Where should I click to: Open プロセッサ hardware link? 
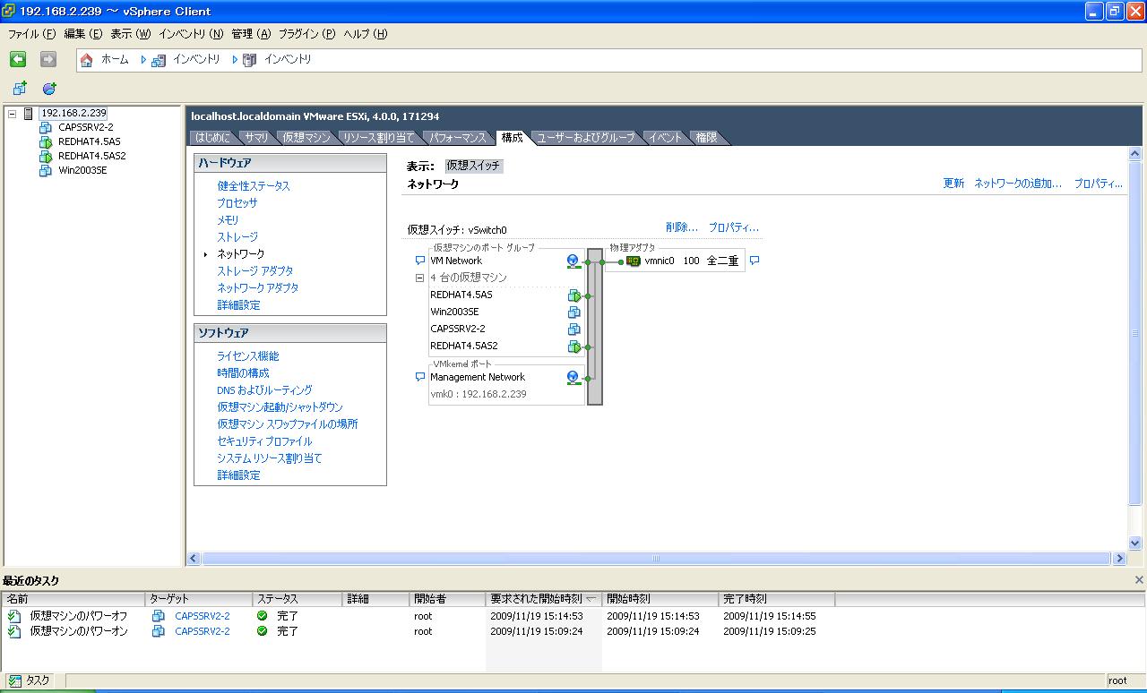[x=237, y=203]
